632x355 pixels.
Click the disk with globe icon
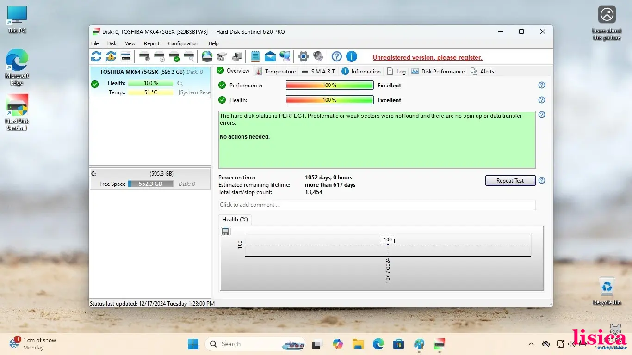coord(207,57)
